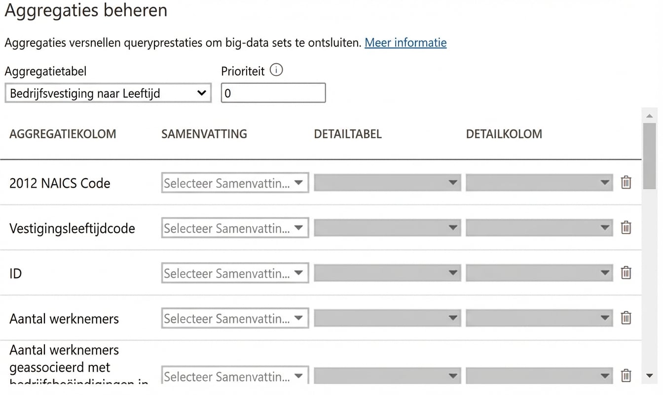The image size is (663, 395).
Task: Delete the Vestigingsleeftijdcode aggregation row
Action: coord(626,228)
